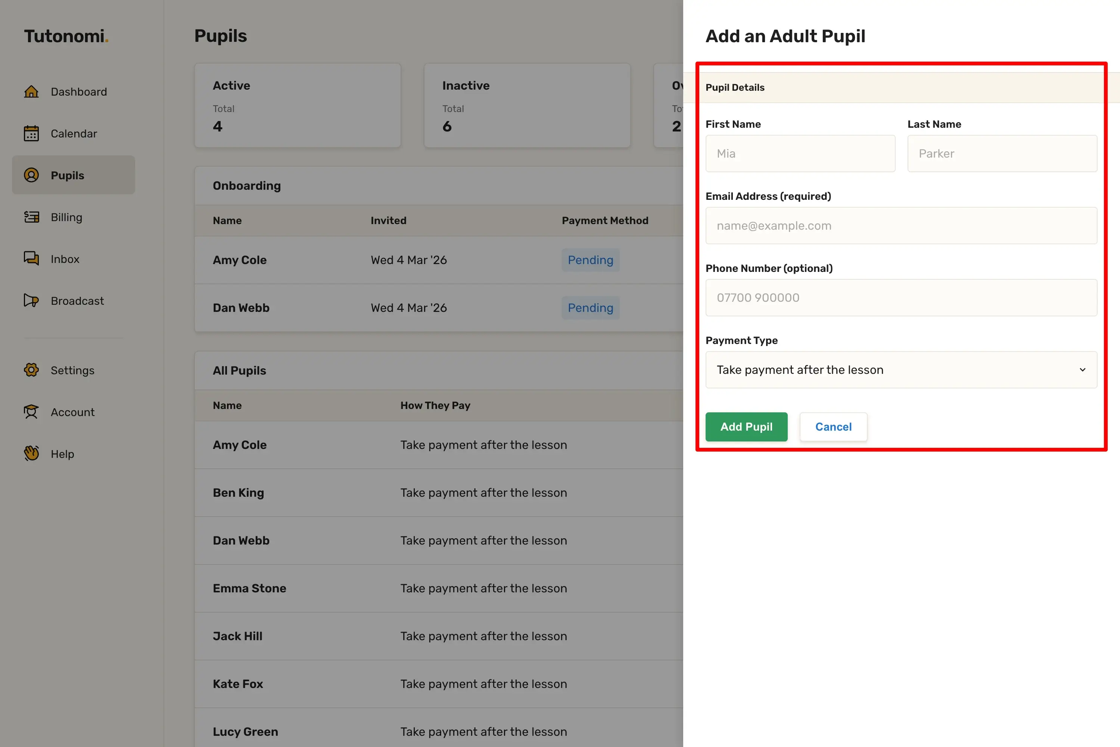
Task: Open the Calendar sidebar icon
Action: click(31, 133)
